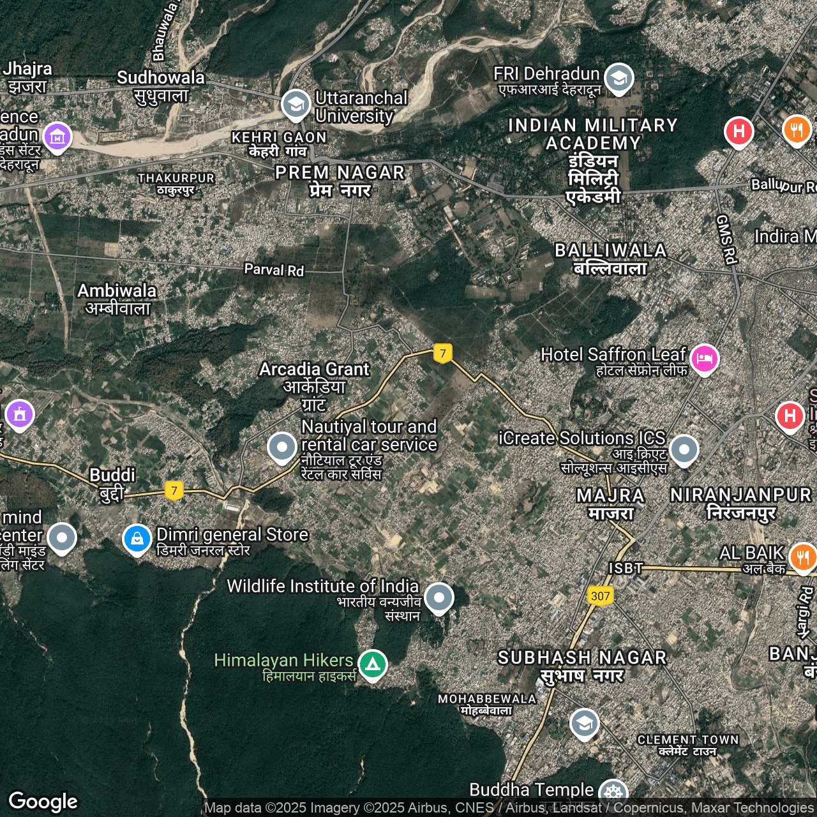
Task: Click the AL BAIK restaurant fork icon
Action: click(802, 557)
